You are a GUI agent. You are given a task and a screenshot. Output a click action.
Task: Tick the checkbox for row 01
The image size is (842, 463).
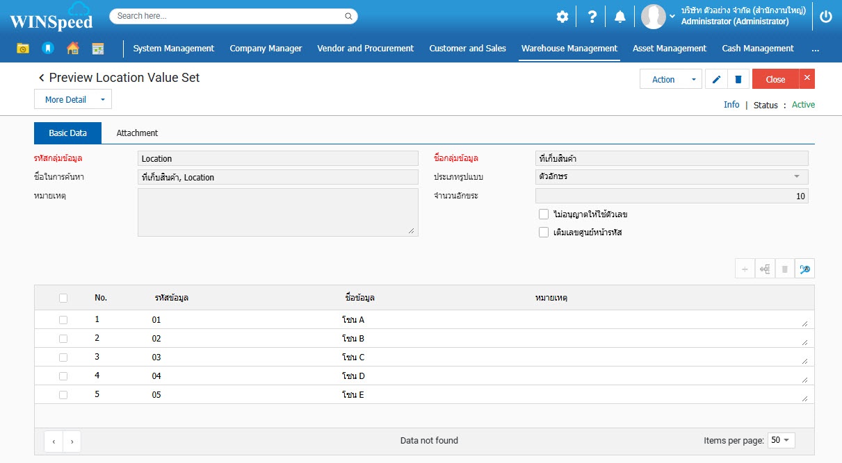click(x=63, y=320)
